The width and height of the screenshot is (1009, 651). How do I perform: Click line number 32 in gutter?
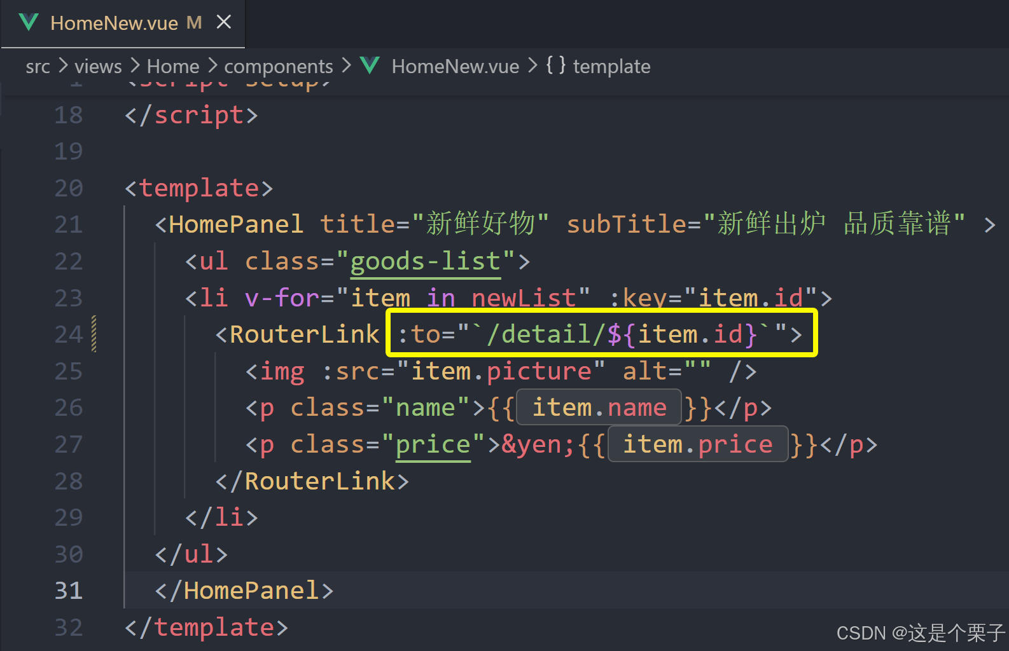coord(69,627)
